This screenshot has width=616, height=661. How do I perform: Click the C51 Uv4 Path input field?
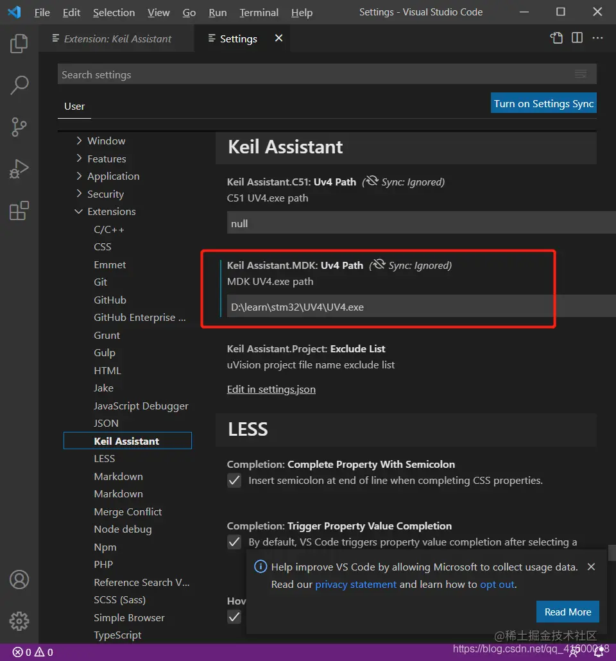point(421,223)
